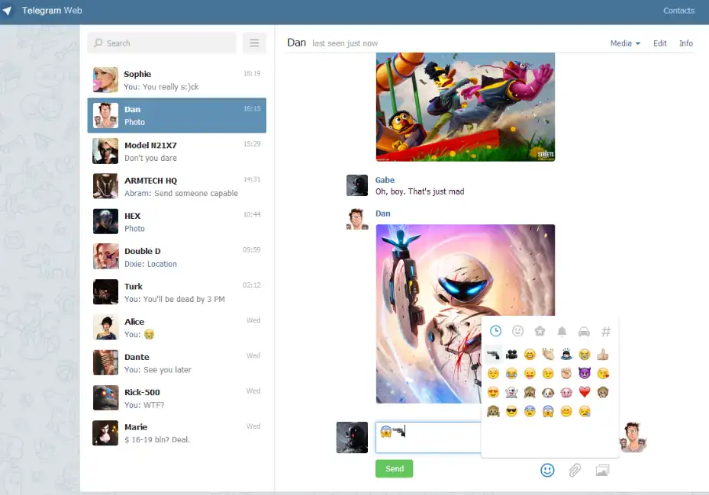Attach a photo with the image icon
This screenshot has width=709, height=495.
pos(602,471)
